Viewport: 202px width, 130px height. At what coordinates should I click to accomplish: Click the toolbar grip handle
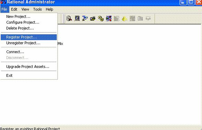click(x=64, y=19)
